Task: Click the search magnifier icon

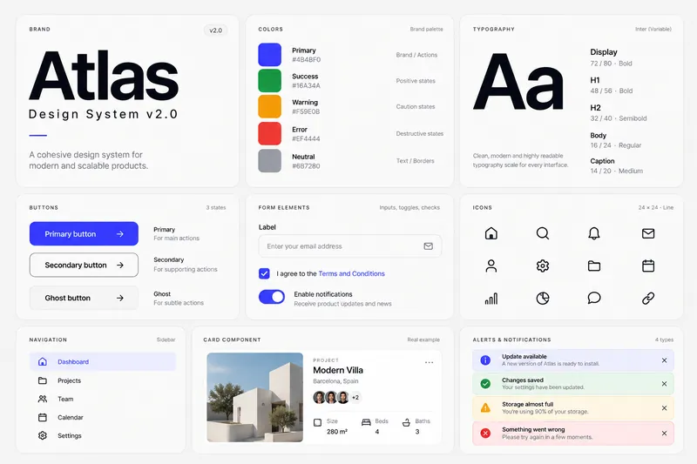Action: click(x=542, y=233)
